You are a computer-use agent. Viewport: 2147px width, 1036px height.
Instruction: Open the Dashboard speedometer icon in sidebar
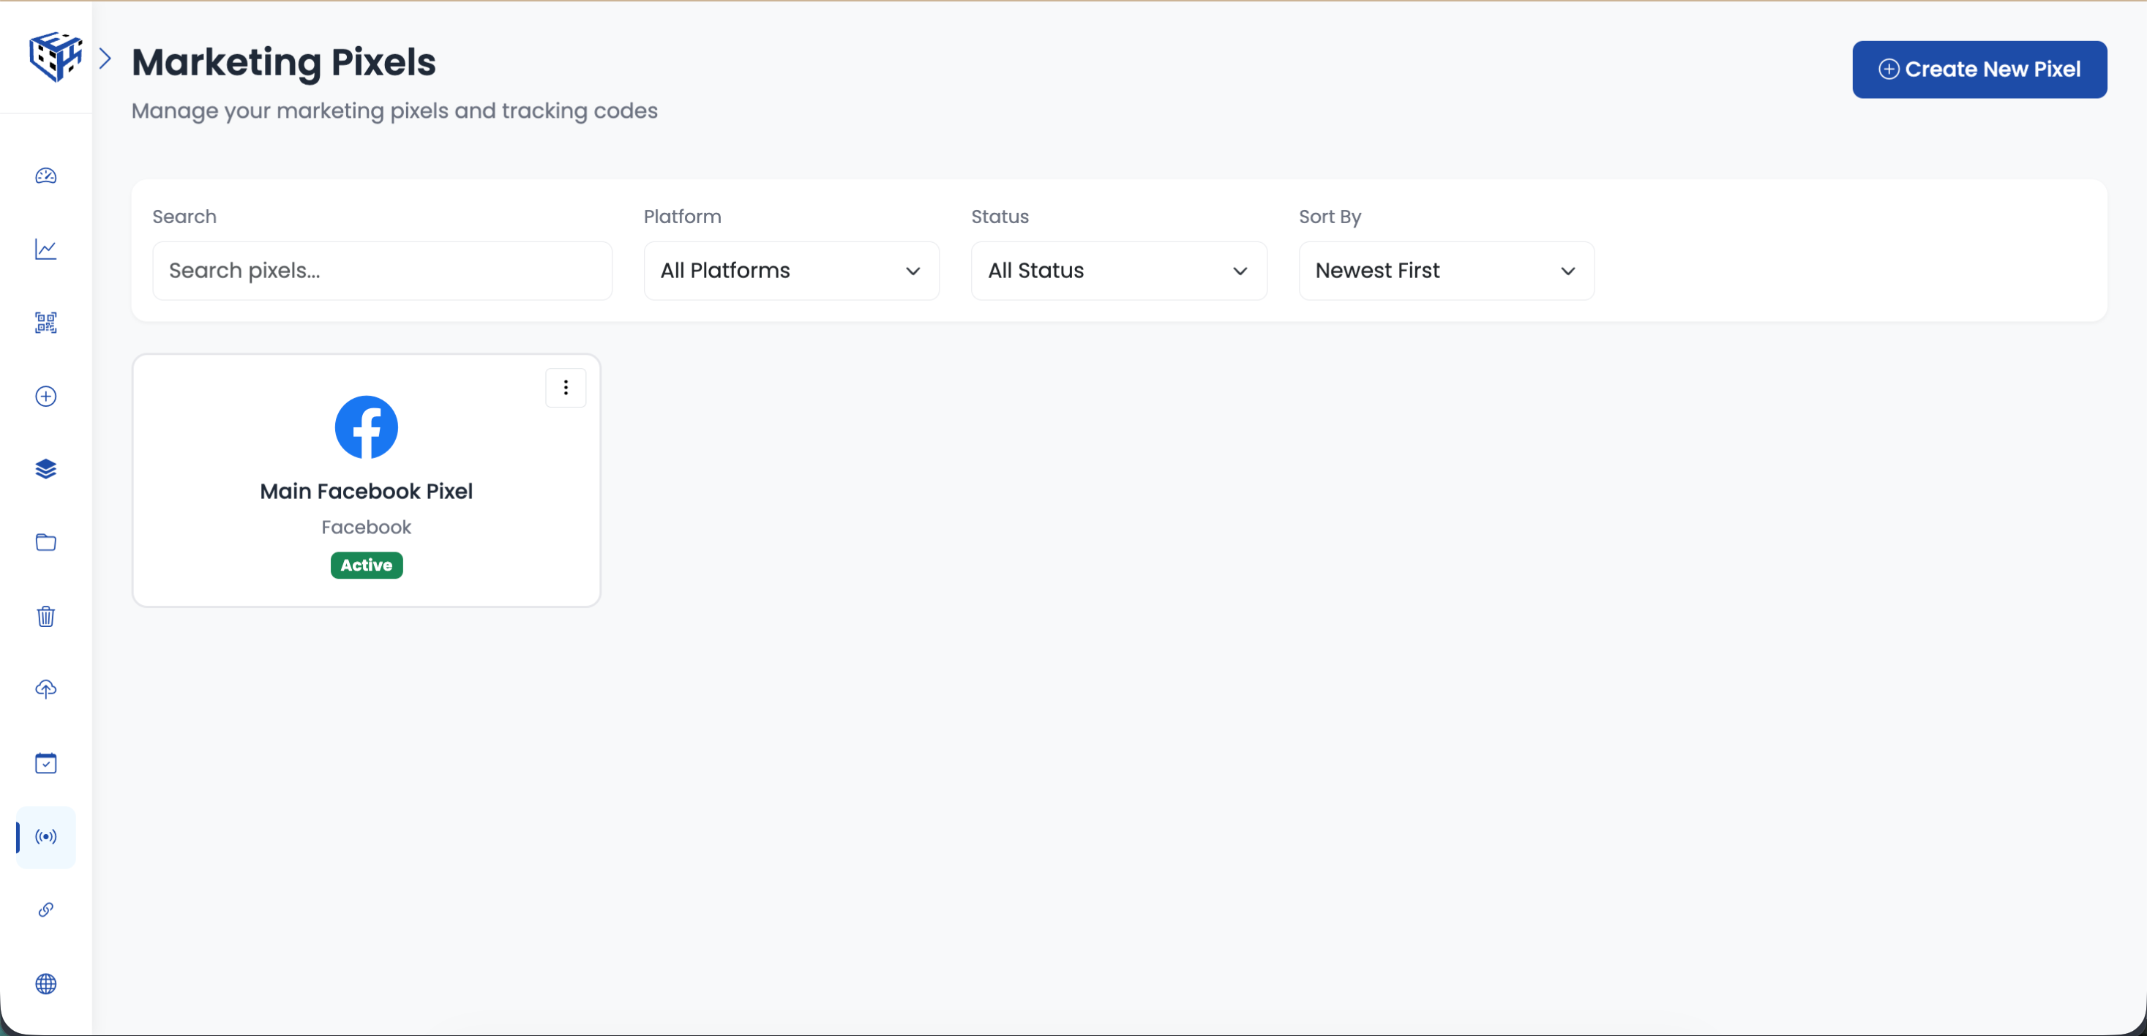pos(46,176)
